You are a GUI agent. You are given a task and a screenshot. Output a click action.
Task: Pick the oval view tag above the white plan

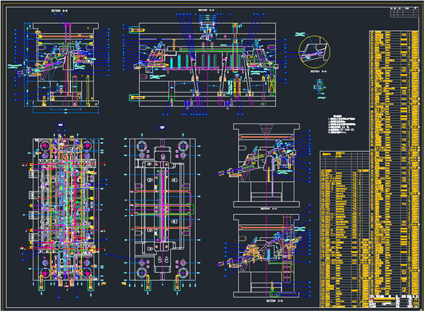point(161,127)
